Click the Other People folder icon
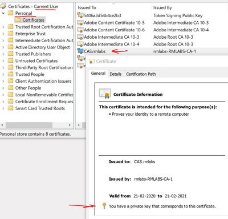The height and width of the screenshot is (219, 228). [11, 88]
